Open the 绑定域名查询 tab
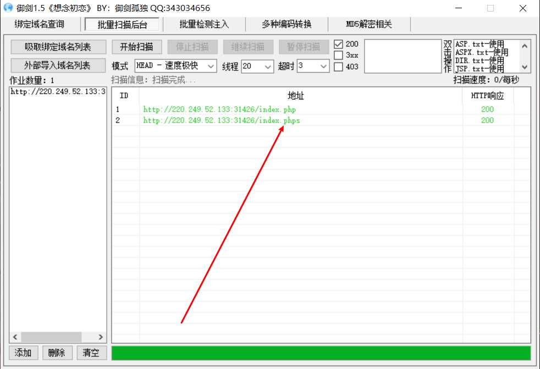Image resolution: width=540 pixels, height=369 pixels. tap(39, 24)
